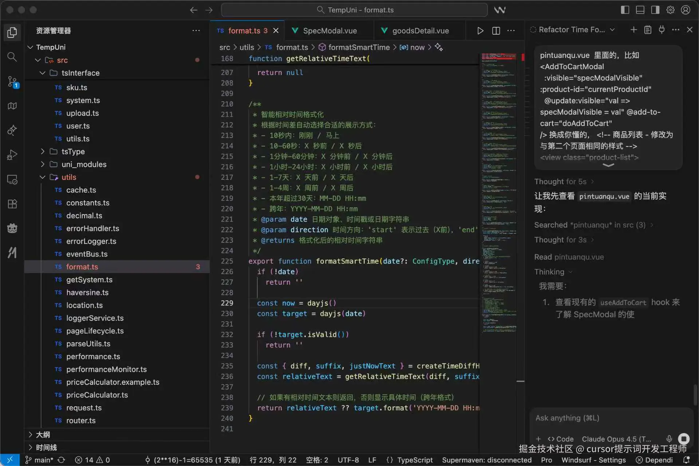Open the Run and Debug view

coord(12,155)
